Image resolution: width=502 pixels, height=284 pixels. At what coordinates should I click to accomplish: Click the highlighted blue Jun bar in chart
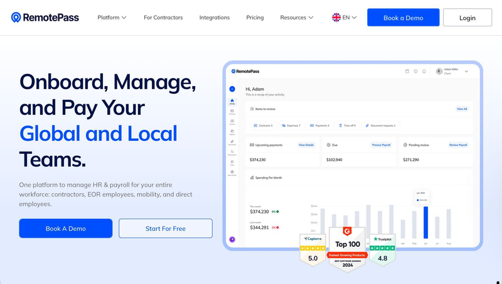pos(425,222)
